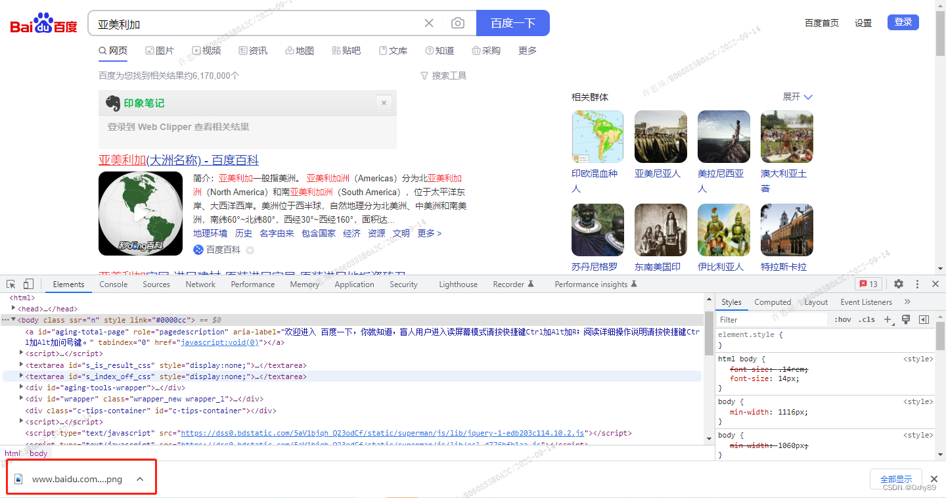Go to the 视频 search category
The height and width of the screenshot is (498, 946).
(206, 51)
